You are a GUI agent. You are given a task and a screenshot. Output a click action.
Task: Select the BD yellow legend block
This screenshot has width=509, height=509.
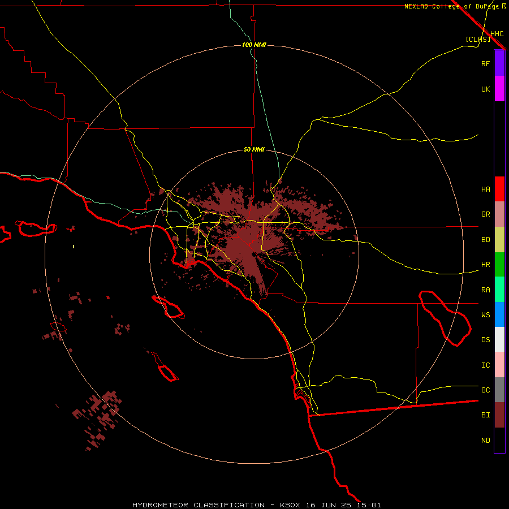pyautogui.click(x=499, y=240)
